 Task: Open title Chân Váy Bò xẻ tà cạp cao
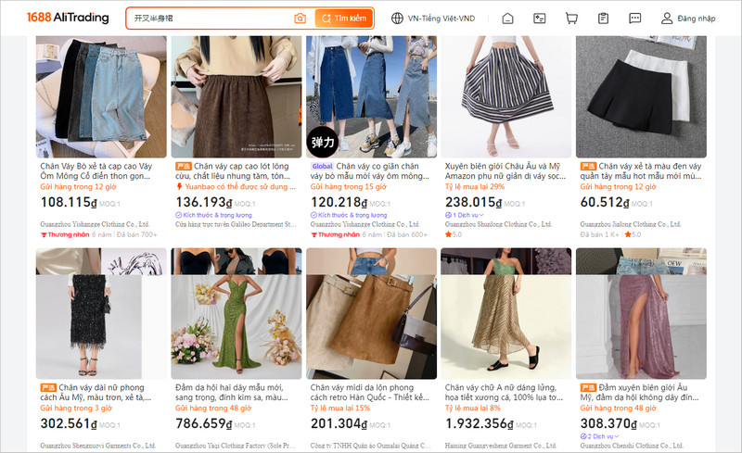tap(96, 170)
